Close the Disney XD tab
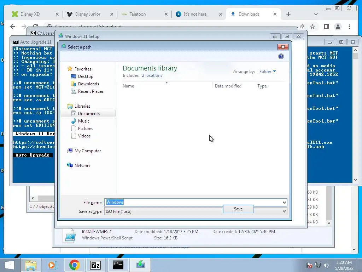Screen dimensions: 362x272 (57, 14)
